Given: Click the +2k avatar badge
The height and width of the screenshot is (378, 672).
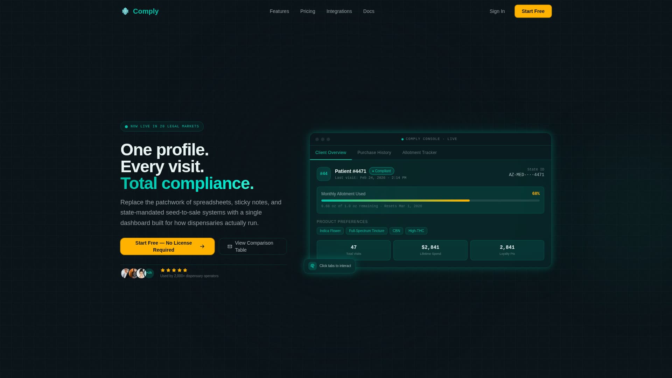Looking at the screenshot, I should click(149, 273).
